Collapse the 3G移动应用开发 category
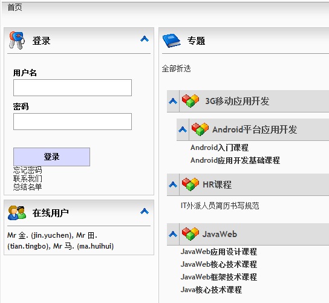329x303 pixels. (173, 101)
